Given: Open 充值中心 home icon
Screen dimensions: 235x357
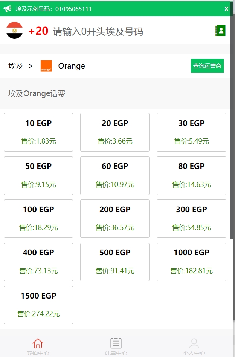Looking at the screenshot, I should click(38, 343).
